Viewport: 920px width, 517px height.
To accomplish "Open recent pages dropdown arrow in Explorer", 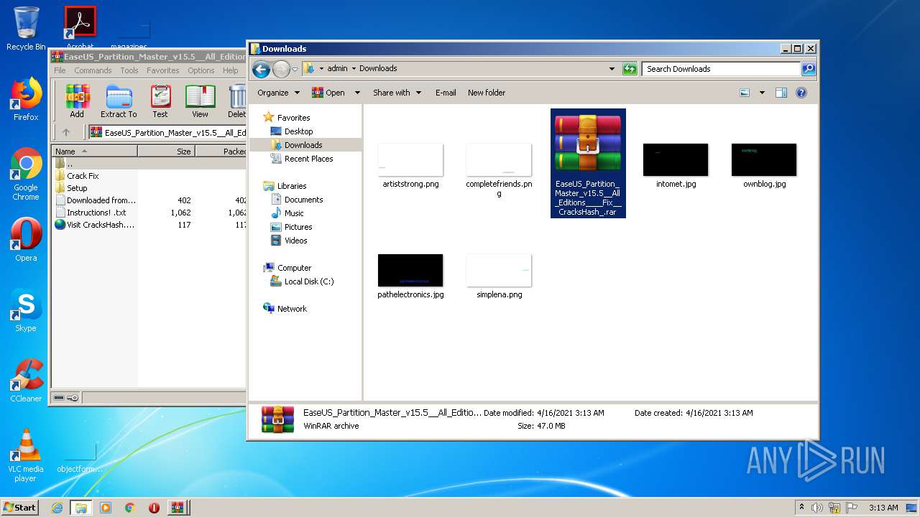I will (295, 70).
